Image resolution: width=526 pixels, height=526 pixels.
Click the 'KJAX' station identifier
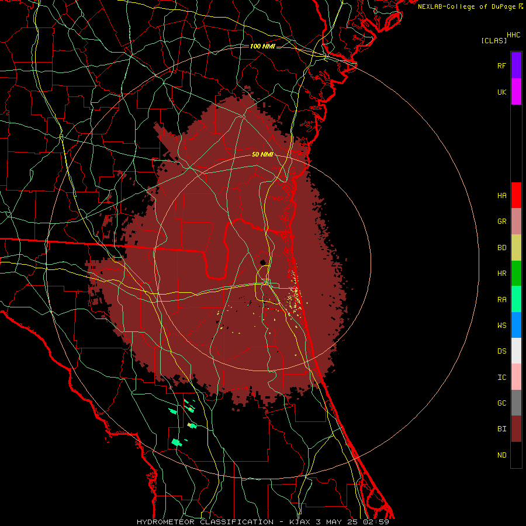pyautogui.click(x=300, y=522)
